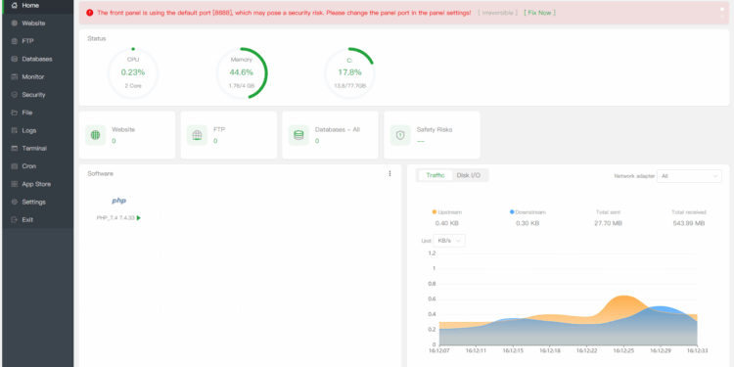Open App Store menu item

coord(38,184)
